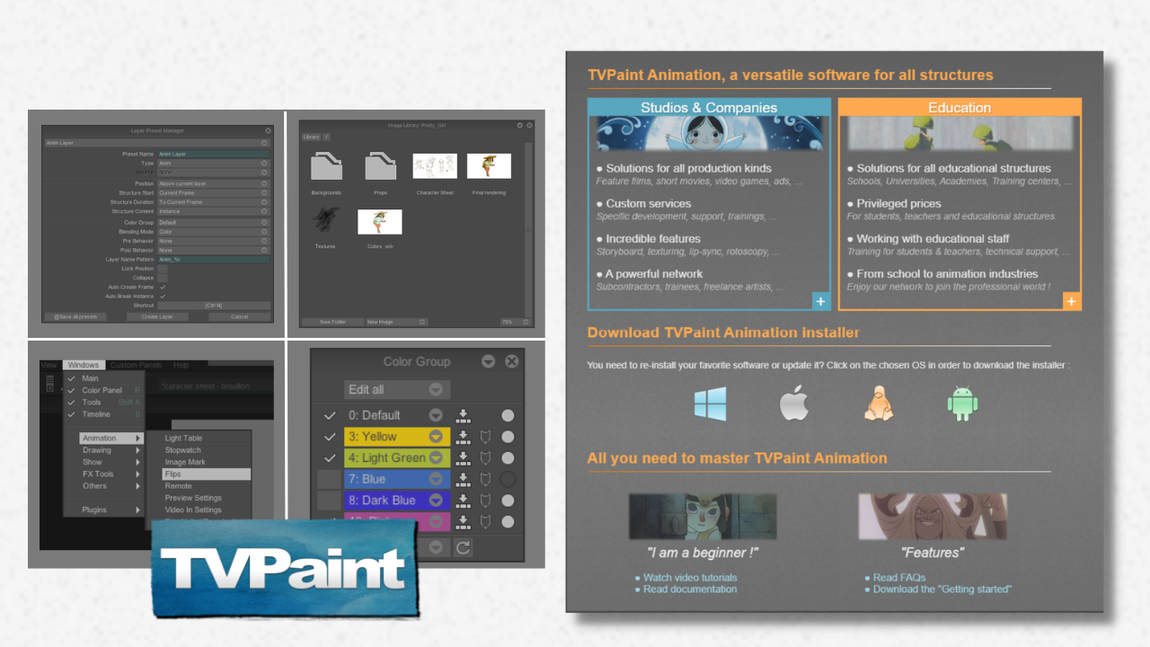The width and height of the screenshot is (1150, 647).
Task: Click the shield icon next to 7: Blue
Action: [x=486, y=479]
